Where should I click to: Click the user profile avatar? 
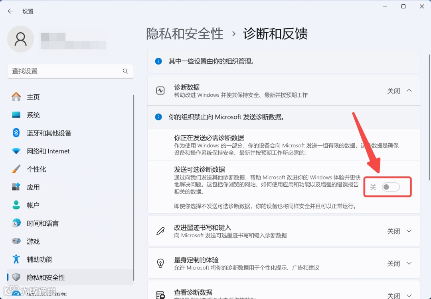(21, 39)
